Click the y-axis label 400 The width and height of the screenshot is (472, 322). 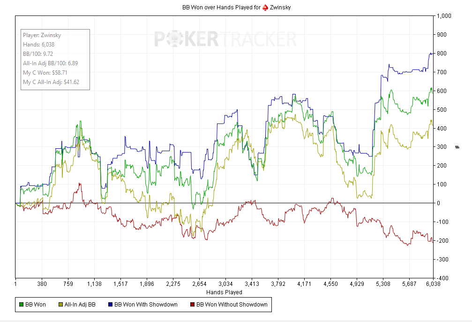(x=442, y=129)
